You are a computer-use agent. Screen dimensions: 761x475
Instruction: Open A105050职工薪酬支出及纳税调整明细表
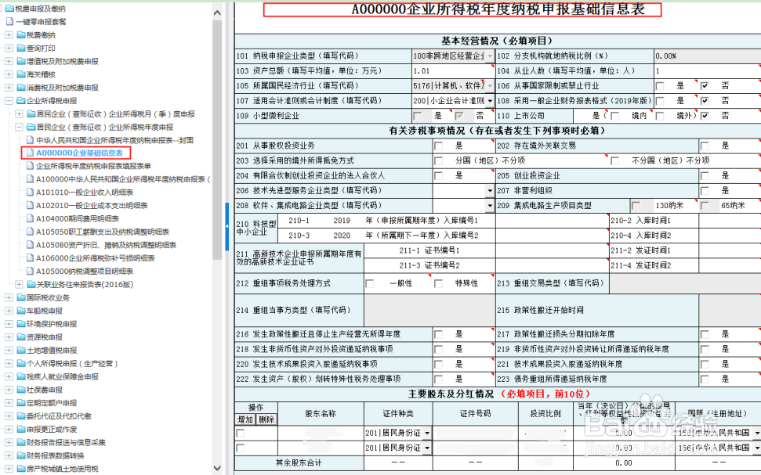(x=103, y=232)
